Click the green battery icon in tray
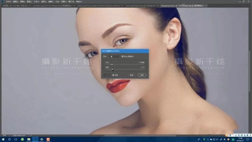Image resolution: width=252 pixels, height=142 pixels. click(x=204, y=139)
